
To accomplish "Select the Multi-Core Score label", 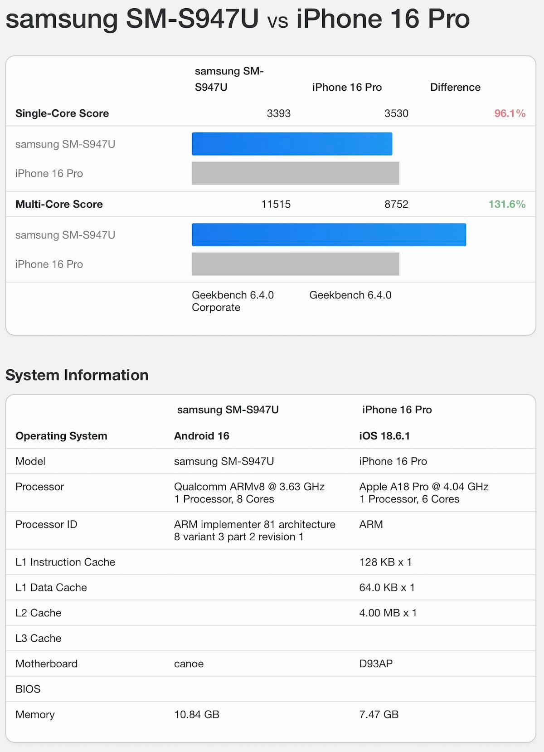I will point(59,204).
